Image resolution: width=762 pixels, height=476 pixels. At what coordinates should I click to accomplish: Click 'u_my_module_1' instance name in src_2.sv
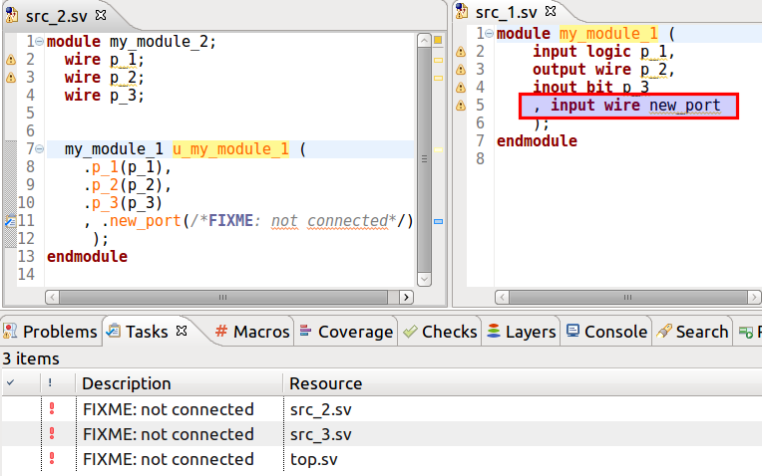click(230, 149)
